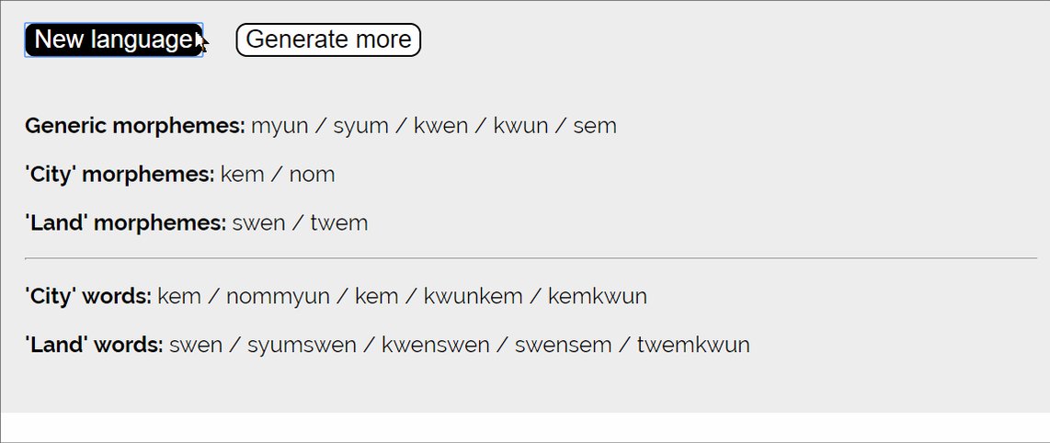Click the 'Land' words heading label
This screenshot has width=1050, height=443.
point(94,346)
